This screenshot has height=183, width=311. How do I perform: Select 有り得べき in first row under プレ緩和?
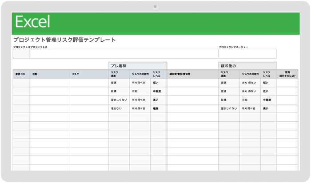coord(140,83)
